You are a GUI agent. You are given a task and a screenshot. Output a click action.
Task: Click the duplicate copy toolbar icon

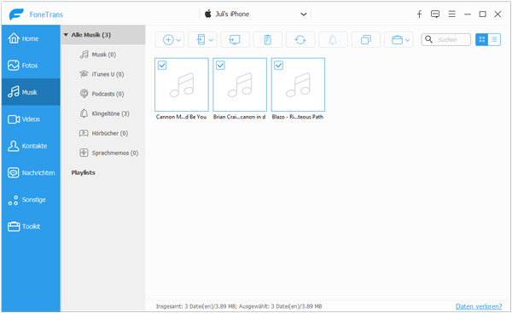[365, 40]
